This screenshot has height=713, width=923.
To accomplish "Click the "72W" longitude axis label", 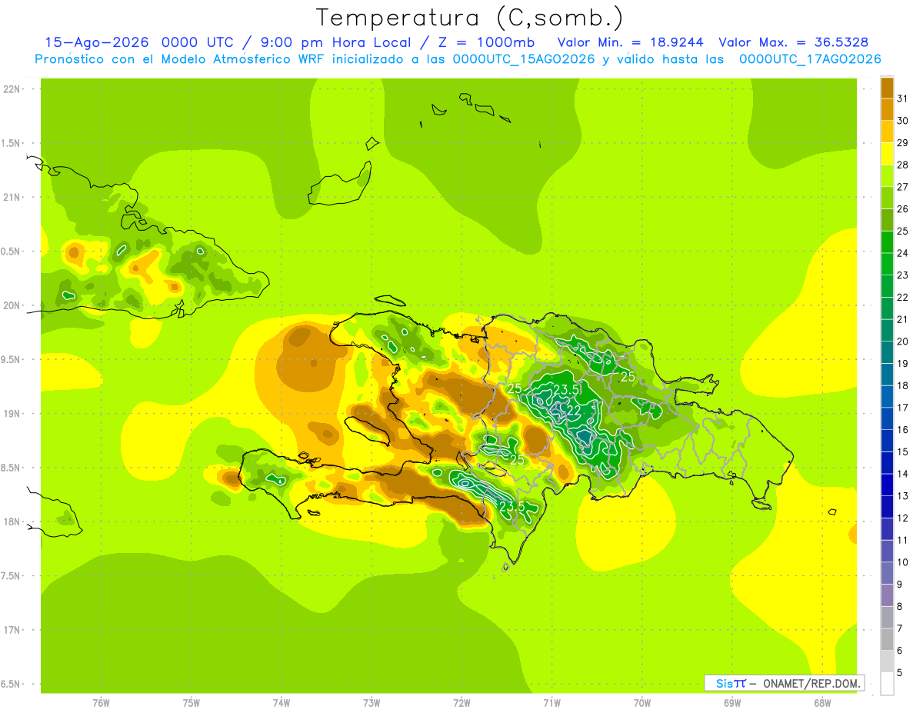I will coord(461,703).
